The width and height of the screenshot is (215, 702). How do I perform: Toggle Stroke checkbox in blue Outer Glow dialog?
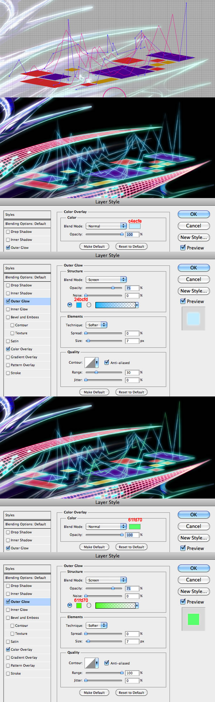[8, 373]
